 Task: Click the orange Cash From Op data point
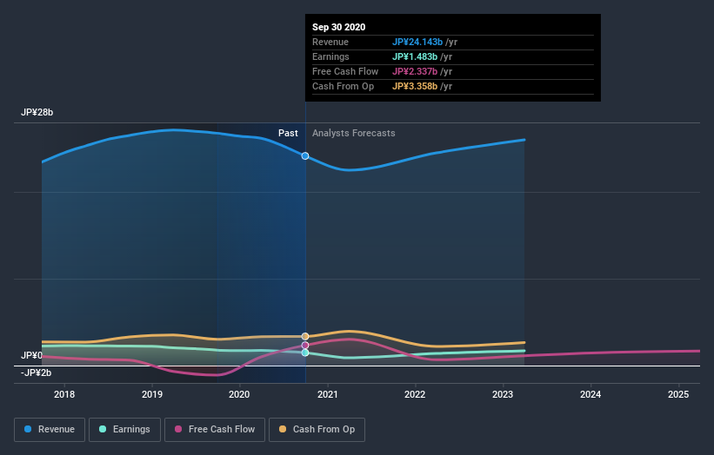click(x=305, y=336)
